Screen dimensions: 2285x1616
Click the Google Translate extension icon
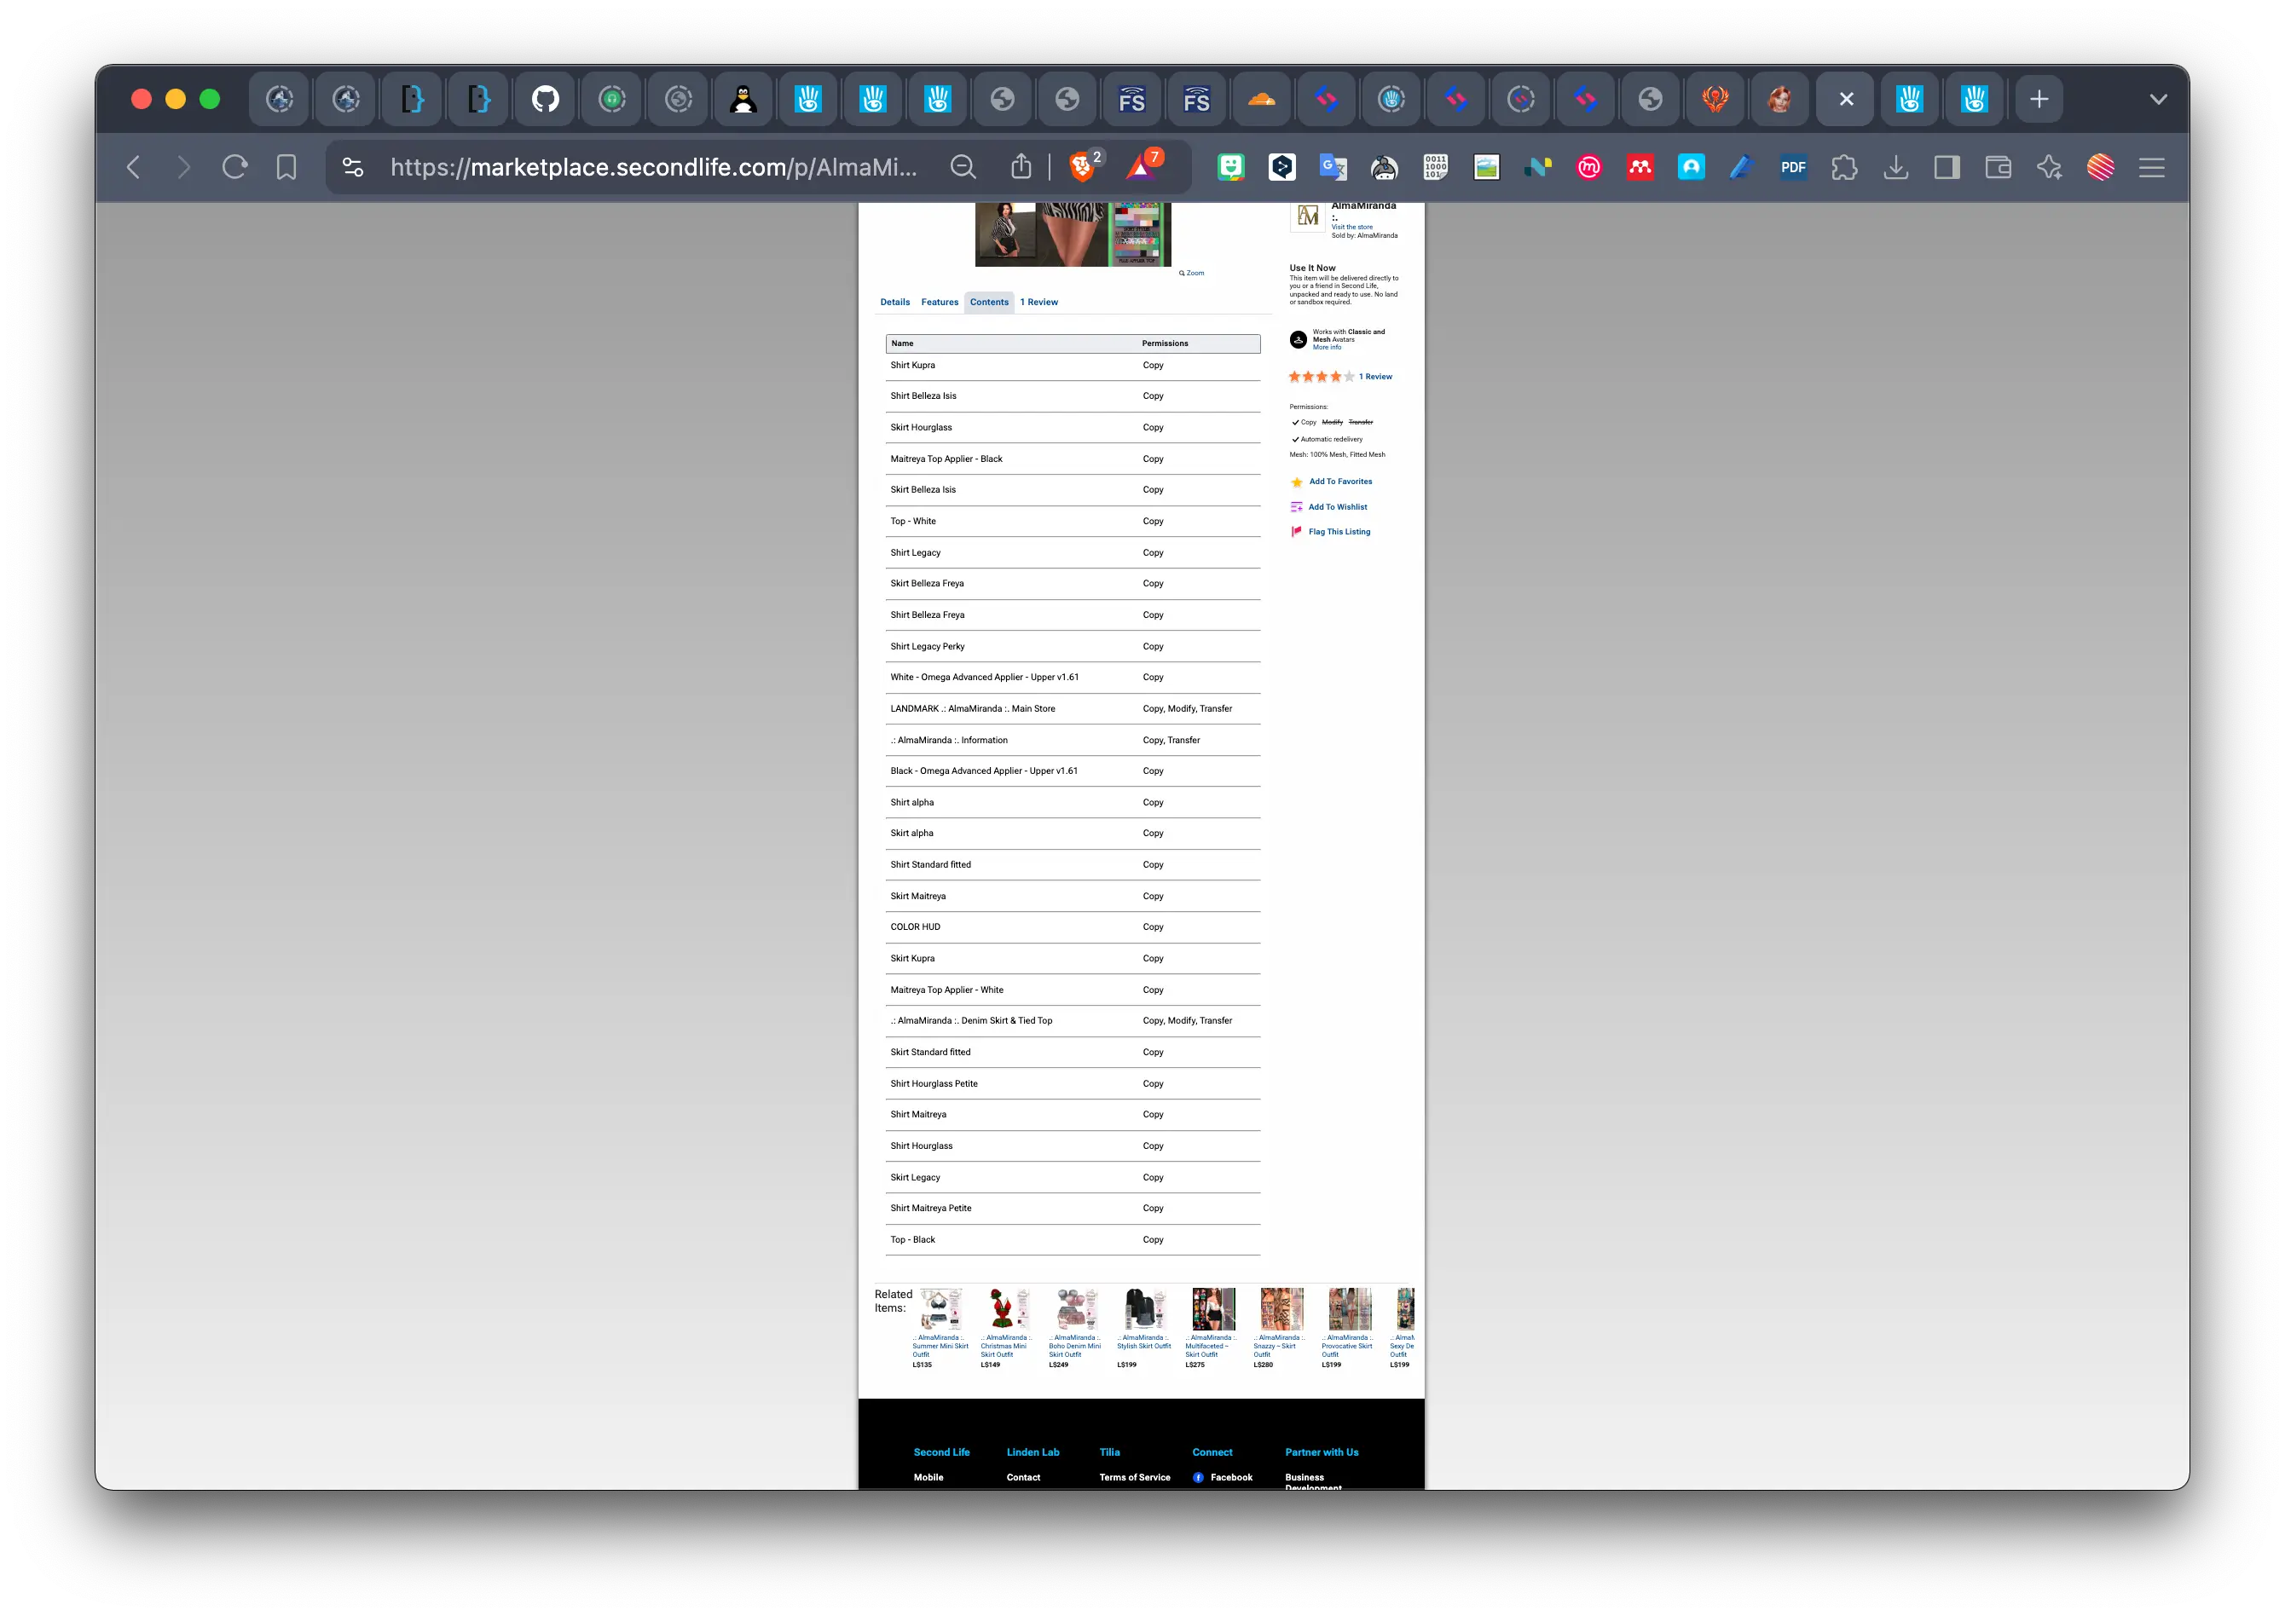click(1333, 167)
